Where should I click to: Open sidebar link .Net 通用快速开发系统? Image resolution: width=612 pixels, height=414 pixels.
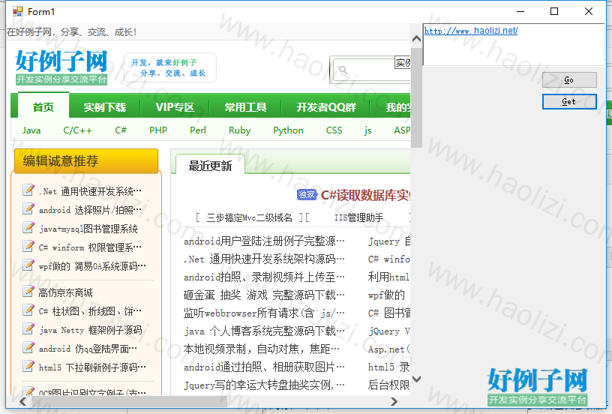point(90,191)
